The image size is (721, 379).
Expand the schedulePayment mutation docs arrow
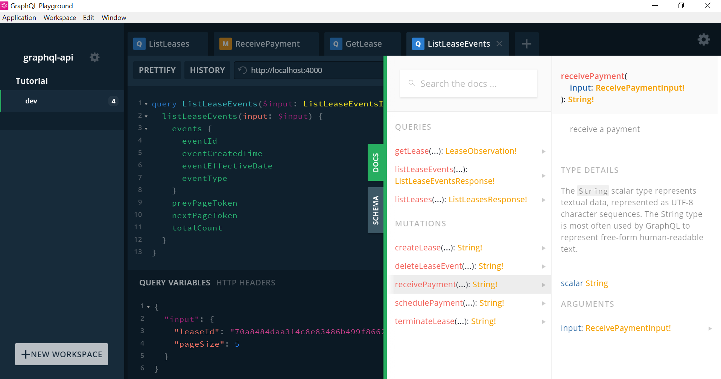(x=544, y=303)
